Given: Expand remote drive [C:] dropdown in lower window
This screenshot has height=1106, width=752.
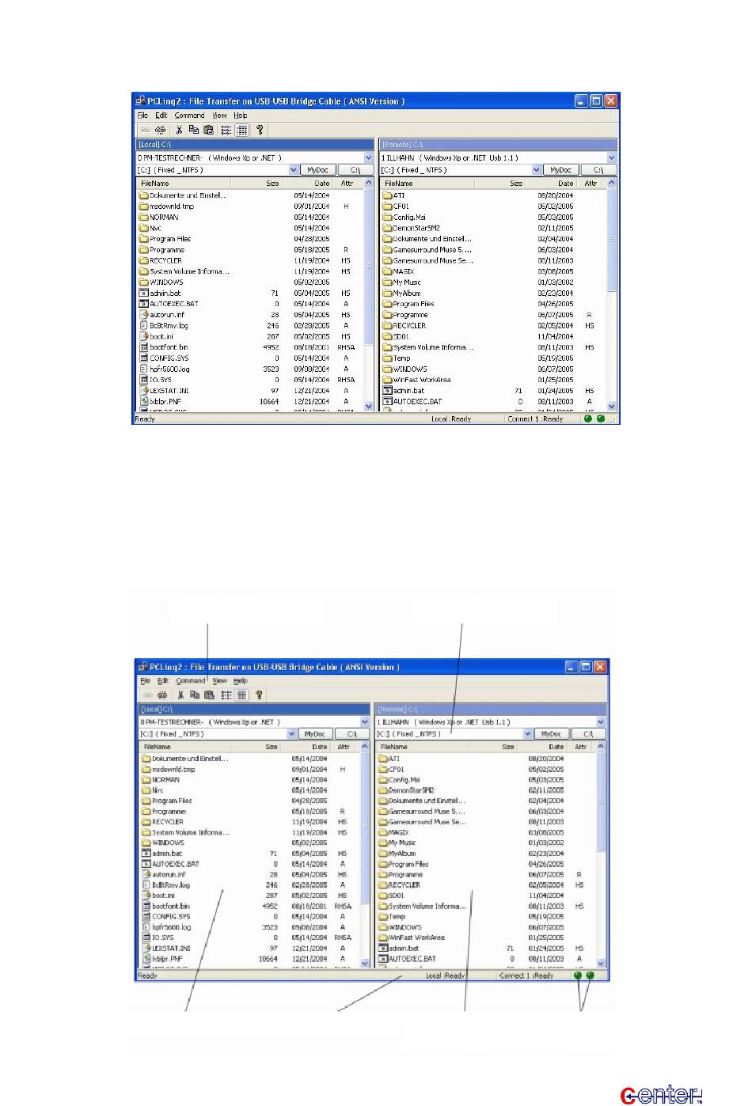Looking at the screenshot, I should (528, 734).
